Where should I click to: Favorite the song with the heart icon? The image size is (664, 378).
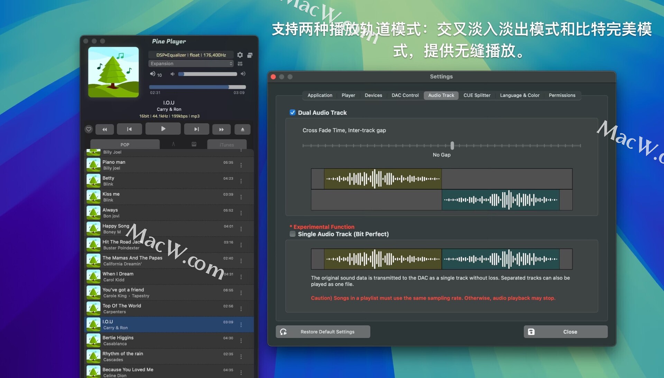point(89,129)
